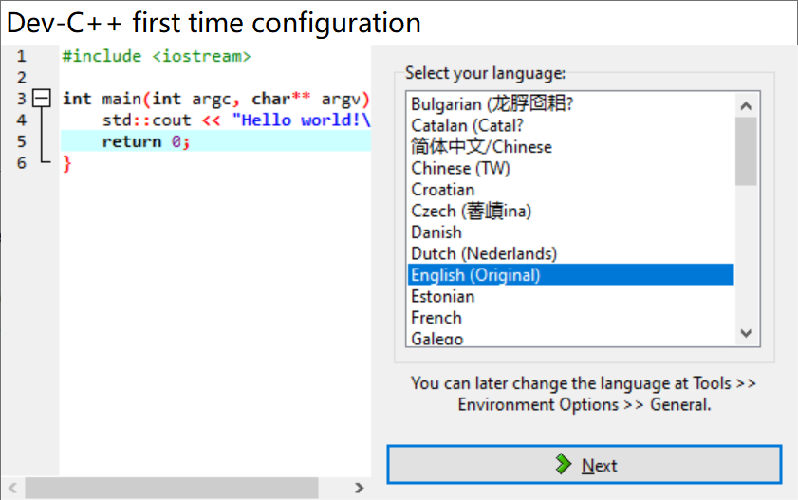Click the code preview scroll left arrow
This screenshot has width=798, height=500.
pos(12,489)
